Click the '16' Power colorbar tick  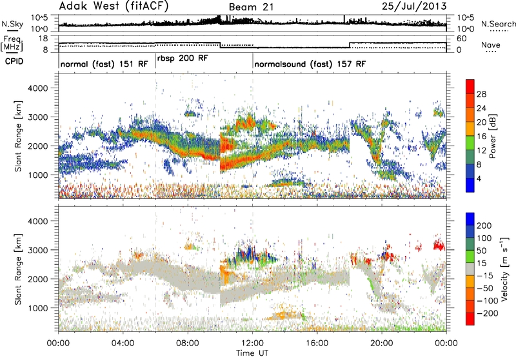[x=481, y=137]
